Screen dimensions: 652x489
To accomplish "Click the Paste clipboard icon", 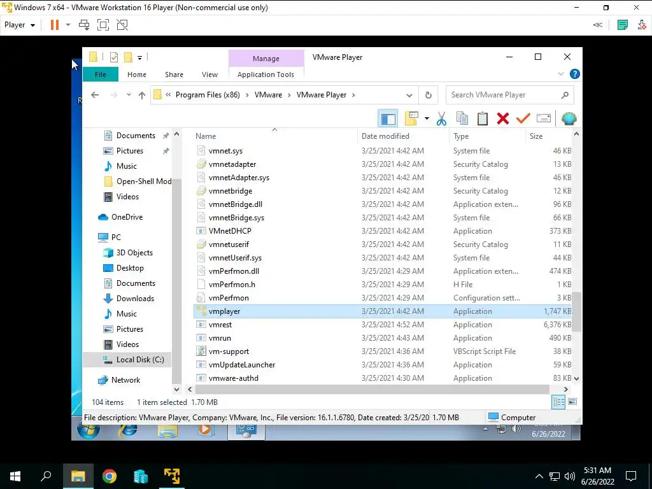I will coord(483,119).
